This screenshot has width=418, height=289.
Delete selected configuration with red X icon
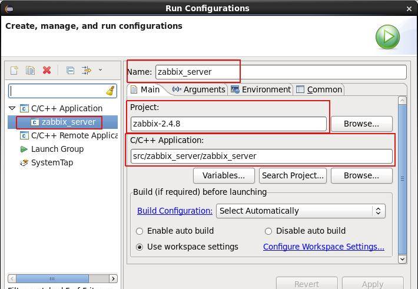pos(47,71)
